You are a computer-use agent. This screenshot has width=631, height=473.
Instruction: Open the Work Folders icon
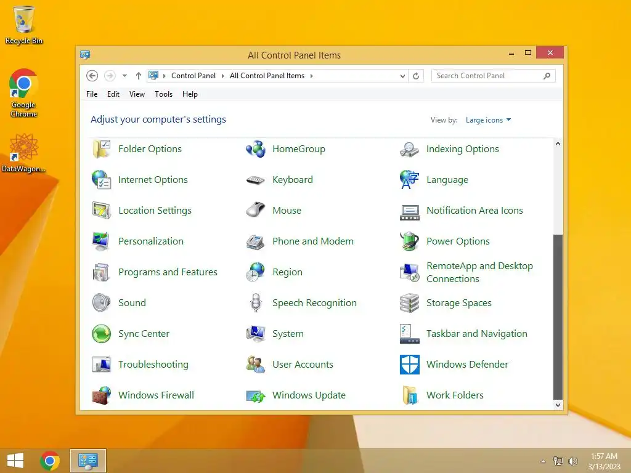pos(409,395)
